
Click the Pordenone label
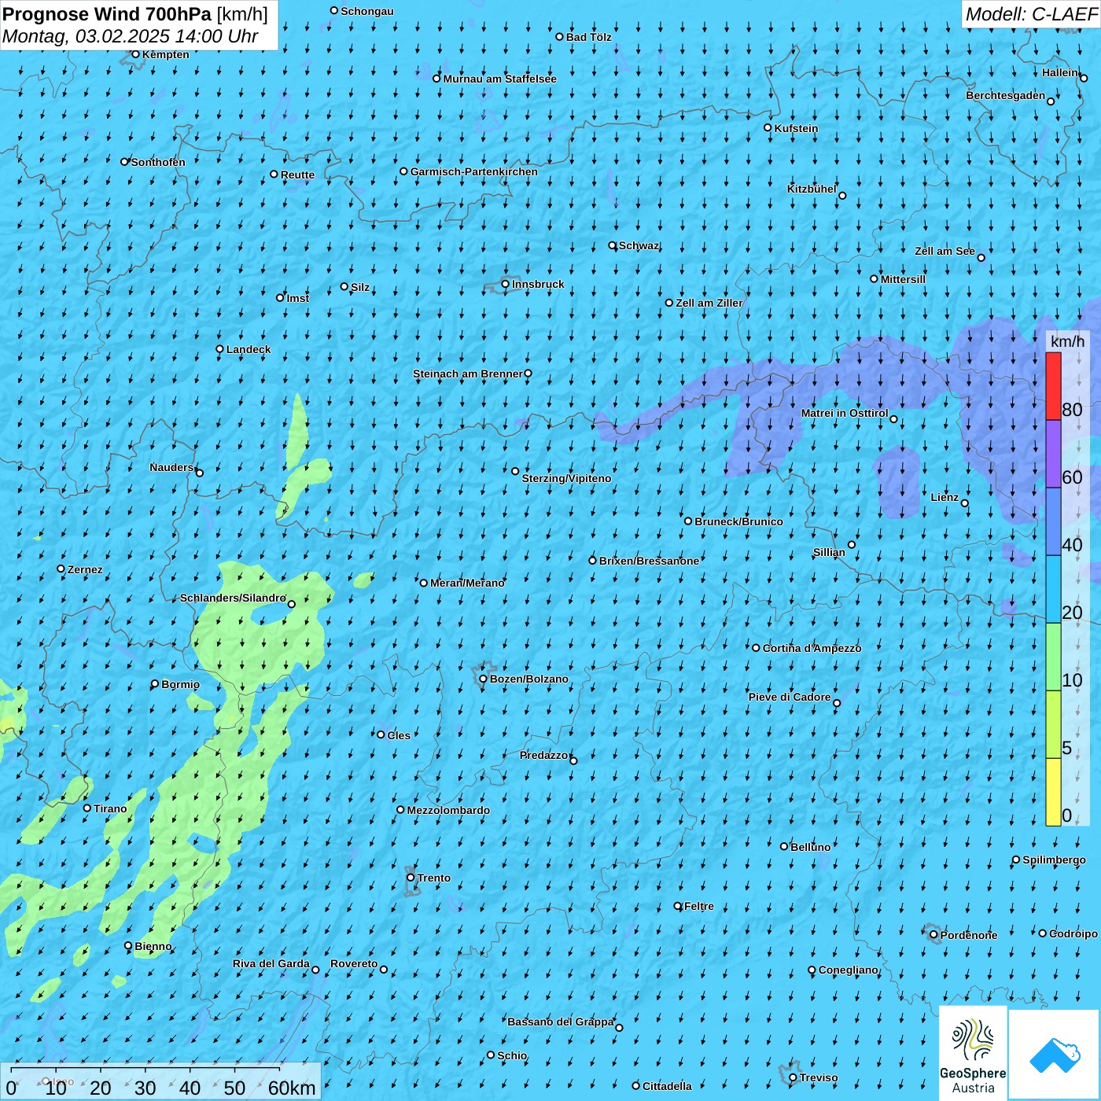969,935
